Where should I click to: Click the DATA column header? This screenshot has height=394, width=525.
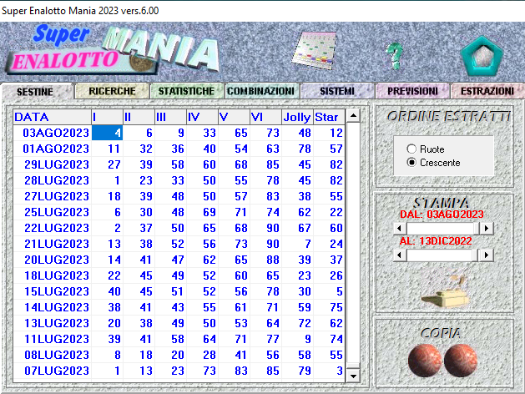coord(53,117)
